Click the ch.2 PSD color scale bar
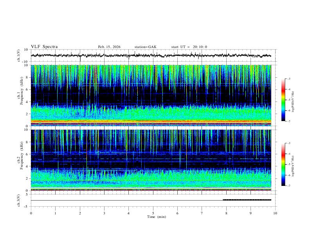 point(283,164)
